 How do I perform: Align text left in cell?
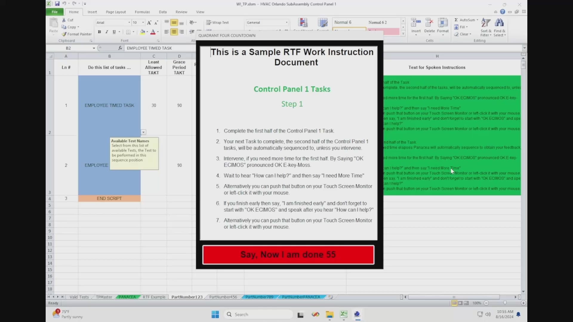167,32
